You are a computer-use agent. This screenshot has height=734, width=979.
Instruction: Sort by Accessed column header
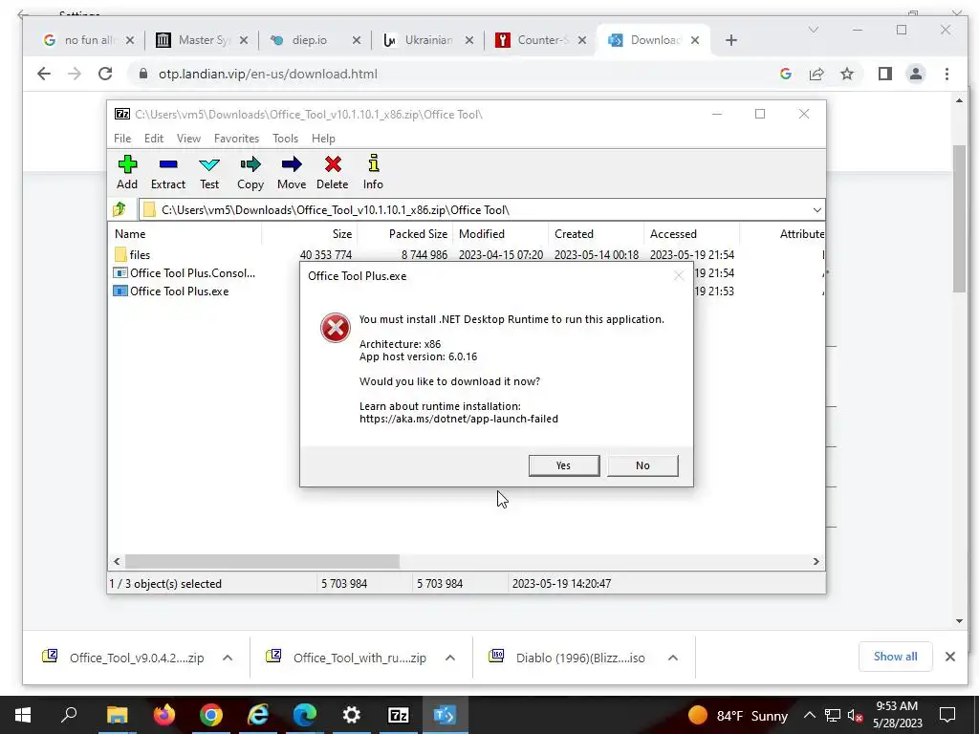click(692, 234)
